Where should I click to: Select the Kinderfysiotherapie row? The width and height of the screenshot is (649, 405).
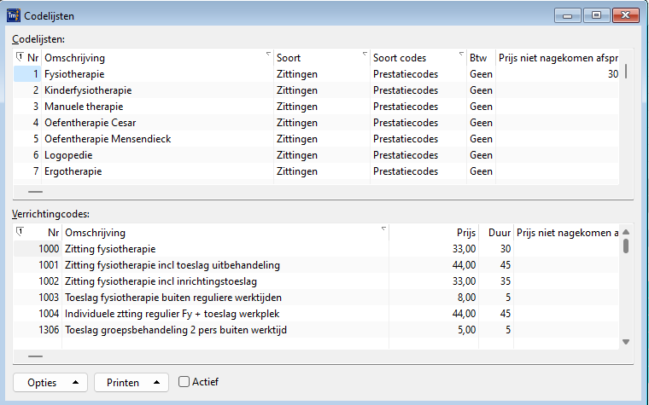click(316, 90)
